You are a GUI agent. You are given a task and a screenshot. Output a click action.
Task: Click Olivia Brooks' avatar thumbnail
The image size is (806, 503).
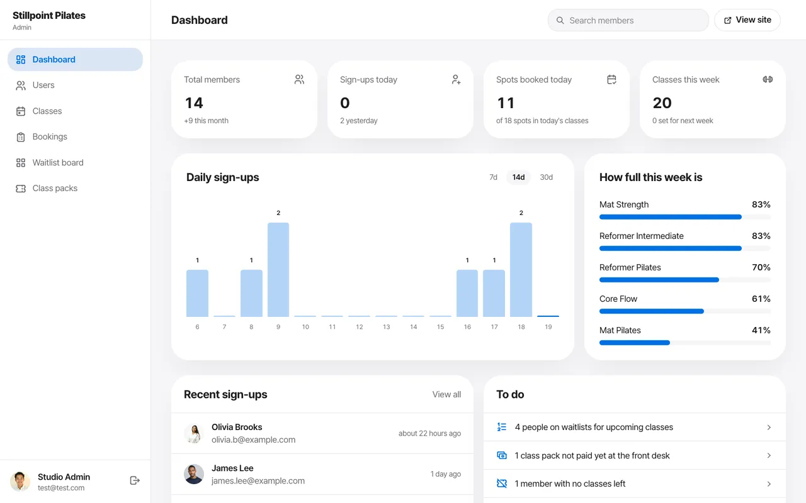pos(194,433)
